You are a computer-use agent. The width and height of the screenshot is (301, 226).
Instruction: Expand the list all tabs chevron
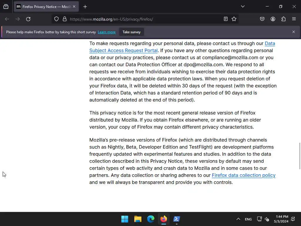(243, 6)
